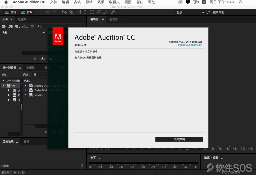Open Notification Center list icon
Screen dimensions: 256x175
249,2
